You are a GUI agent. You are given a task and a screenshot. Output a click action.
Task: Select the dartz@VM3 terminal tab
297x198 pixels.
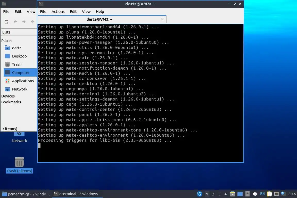102,19
